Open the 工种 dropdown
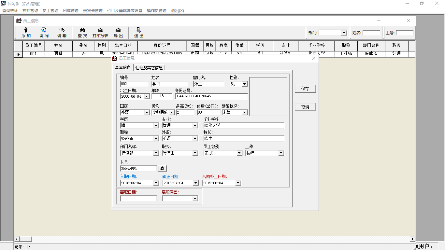445x250 pixels. click(281, 153)
